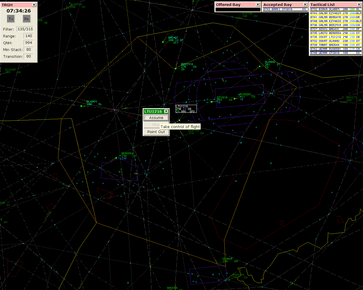This screenshot has height=290, width=363.
Task: Select Tactical List row 0742 WEMAR RUS6501
Action: click(x=336, y=49)
